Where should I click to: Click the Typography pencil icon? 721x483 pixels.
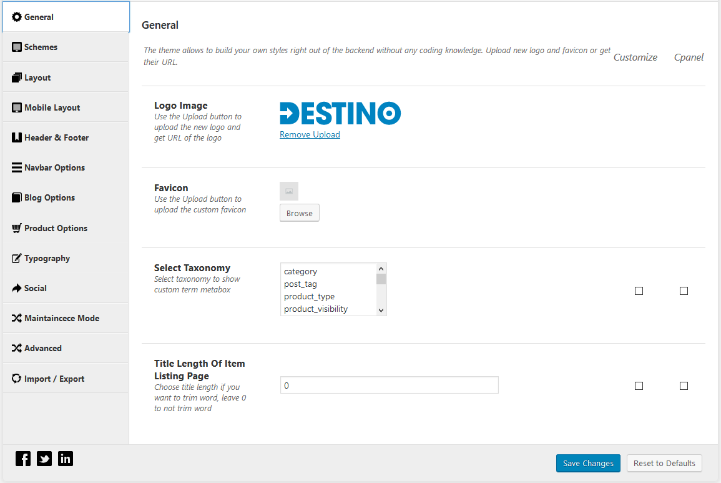[x=17, y=258]
